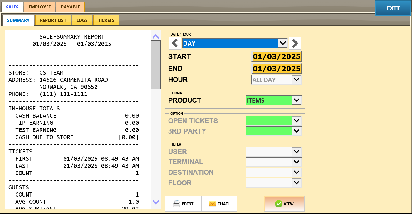This screenshot has width=412, height=214.
Task: Switch to the EMPLOYEE tab
Action: 40,7
